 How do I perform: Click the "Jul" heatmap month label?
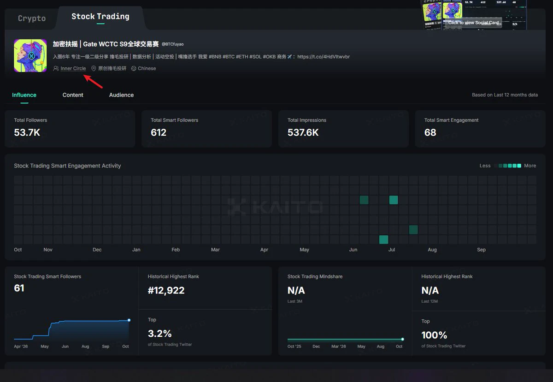(x=392, y=250)
